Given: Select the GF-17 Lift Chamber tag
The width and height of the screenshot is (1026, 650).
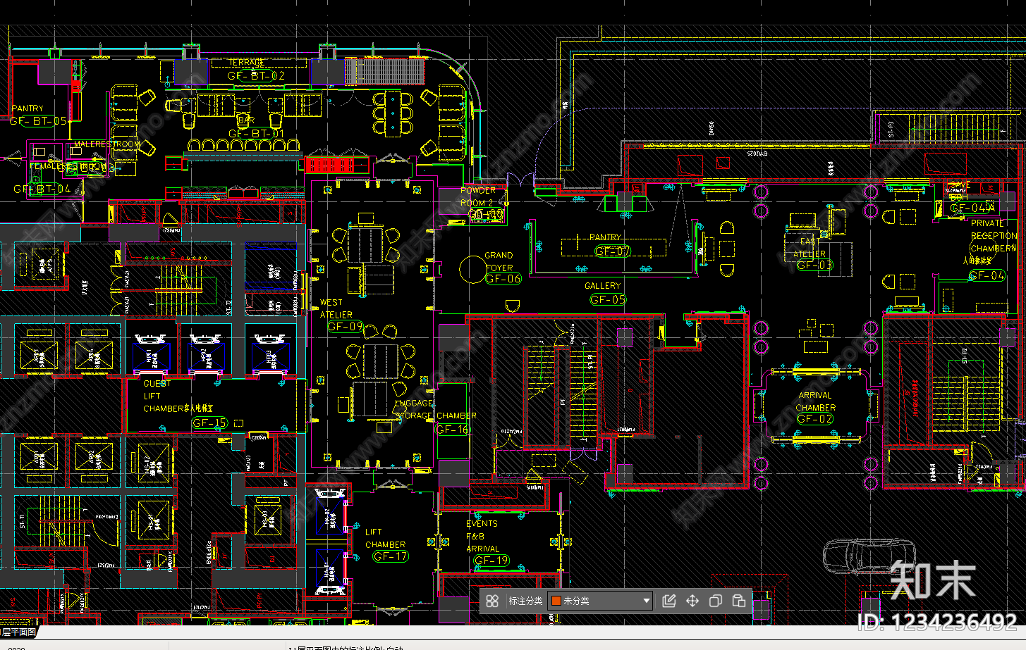Looking at the screenshot, I should [x=391, y=556].
